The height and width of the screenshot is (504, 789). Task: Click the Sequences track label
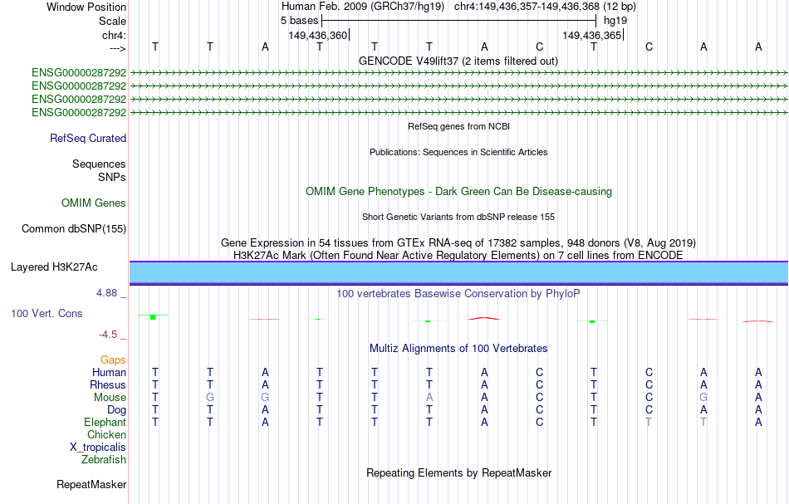coord(99,164)
